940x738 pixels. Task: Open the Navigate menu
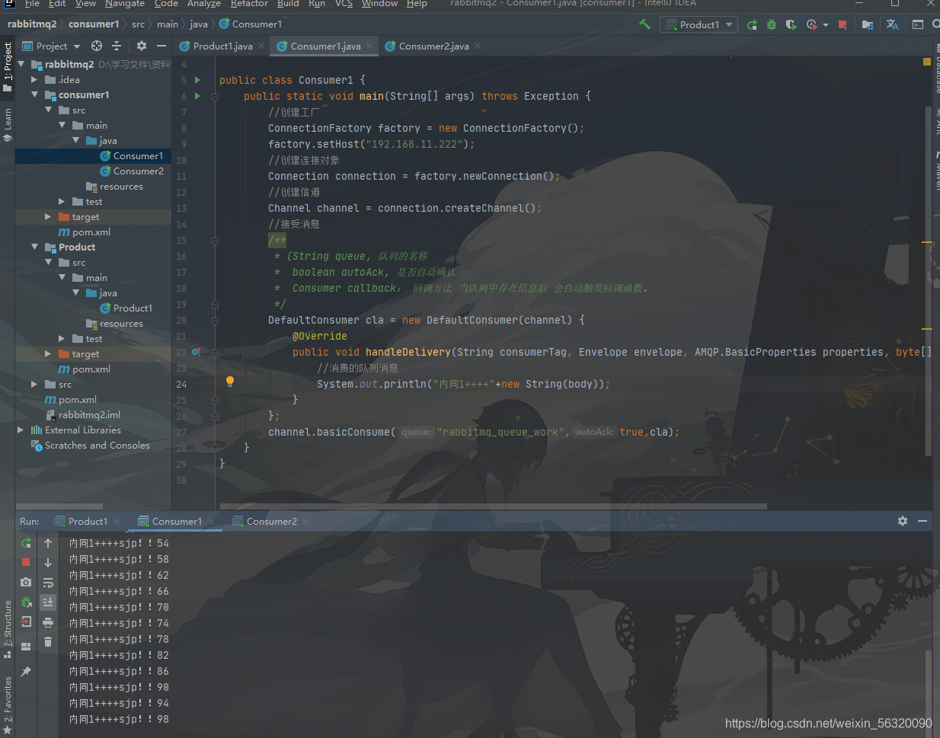(x=125, y=4)
